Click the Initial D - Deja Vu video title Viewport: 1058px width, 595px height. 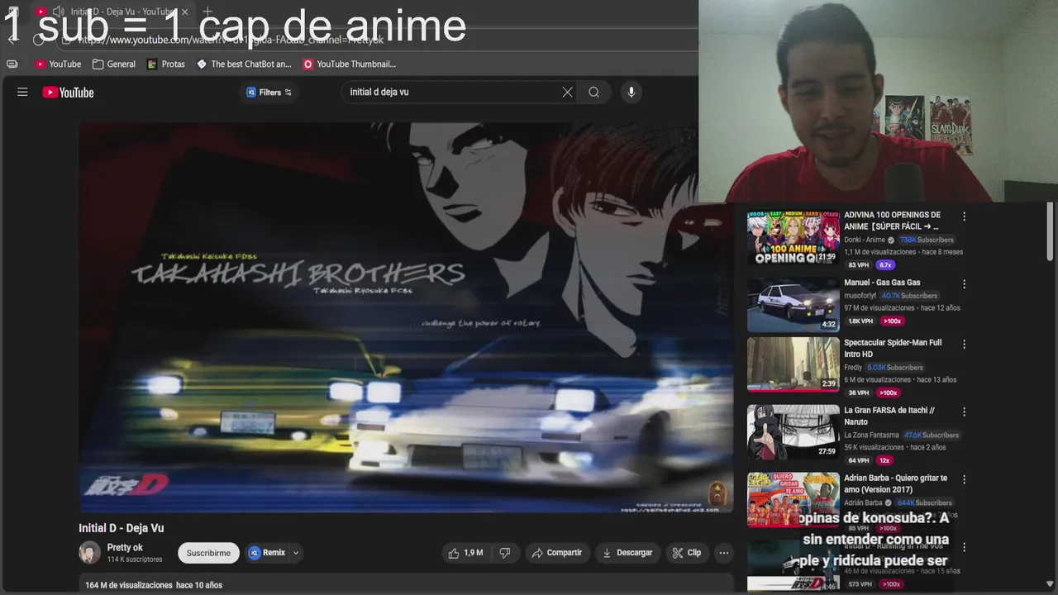tap(122, 528)
